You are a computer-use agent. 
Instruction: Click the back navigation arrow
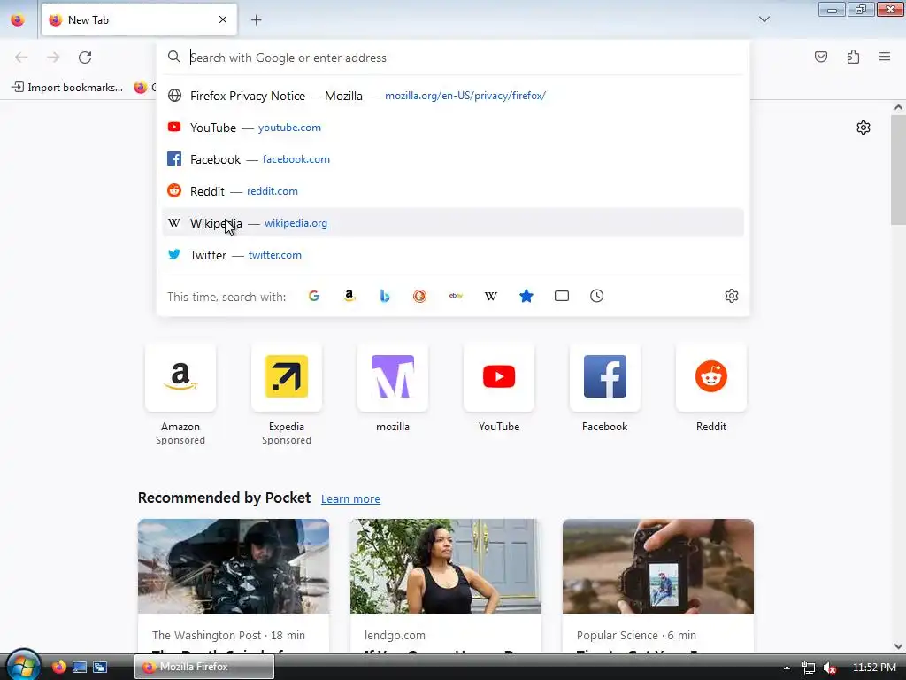21,58
